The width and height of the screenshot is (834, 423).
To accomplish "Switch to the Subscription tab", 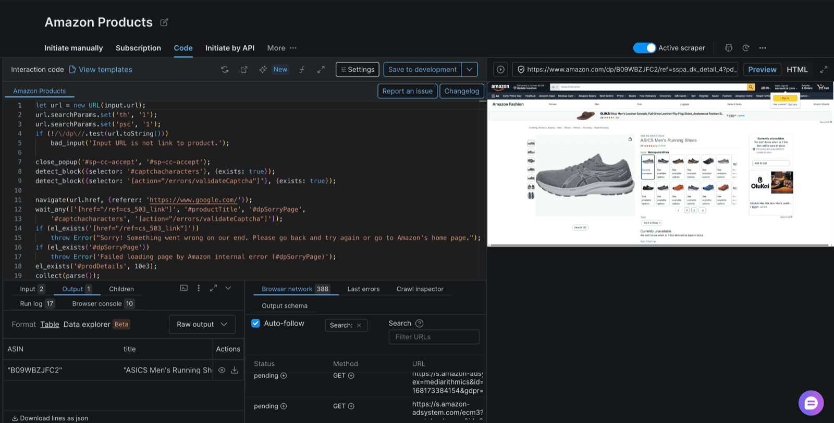I will tap(138, 48).
